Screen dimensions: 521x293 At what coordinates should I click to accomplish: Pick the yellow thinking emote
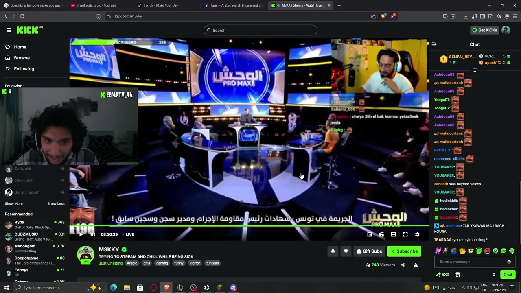tap(462, 251)
